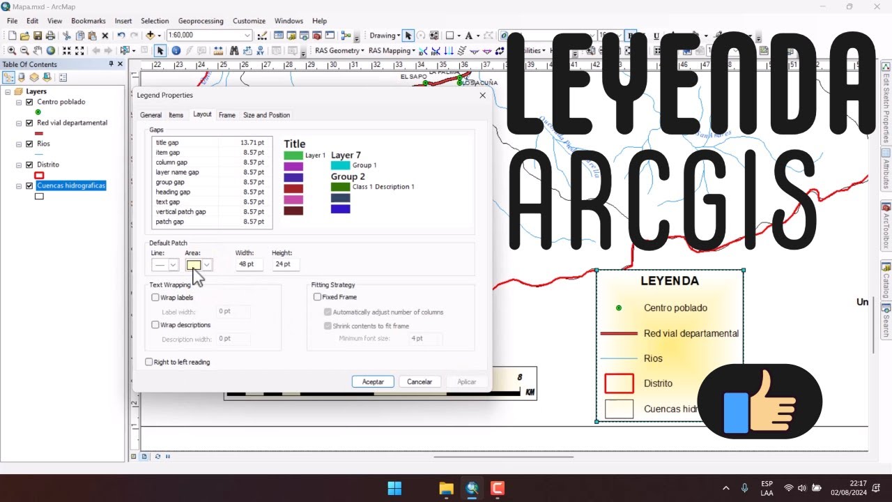
Task: Check the Fixed Frame option
Action: click(x=317, y=297)
